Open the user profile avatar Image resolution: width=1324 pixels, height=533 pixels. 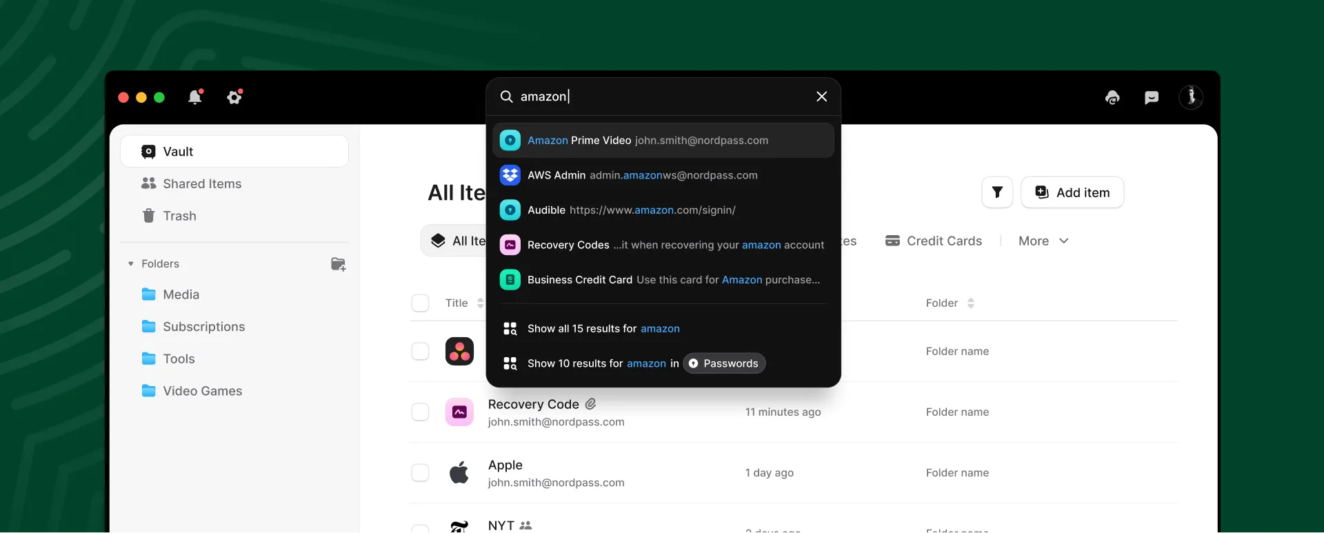click(x=1191, y=97)
